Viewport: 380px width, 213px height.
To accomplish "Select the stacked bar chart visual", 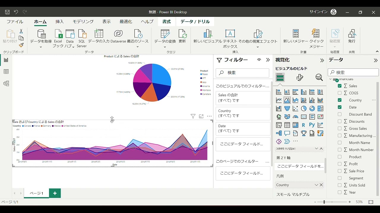I will [x=279, y=92].
